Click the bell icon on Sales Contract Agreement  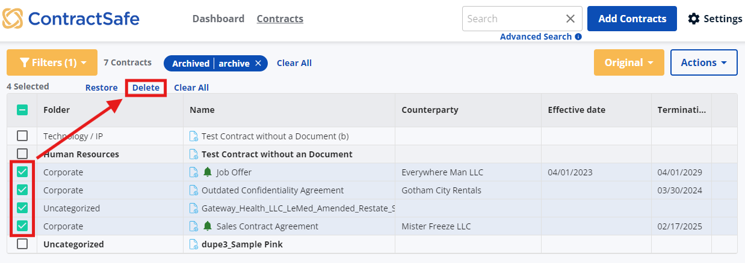click(x=208, y=226)
